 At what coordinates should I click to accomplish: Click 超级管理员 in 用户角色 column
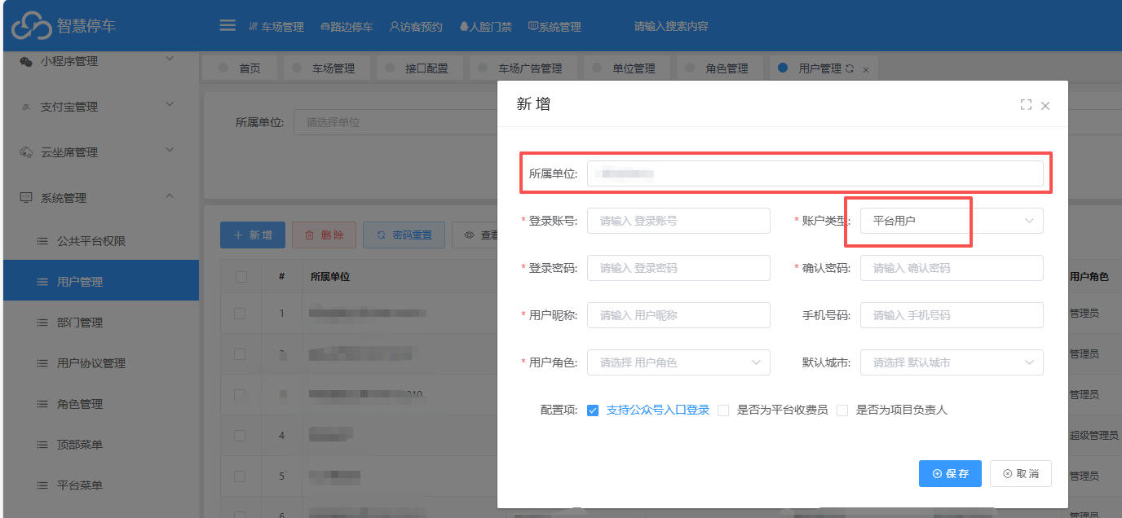coord(1093,435)
